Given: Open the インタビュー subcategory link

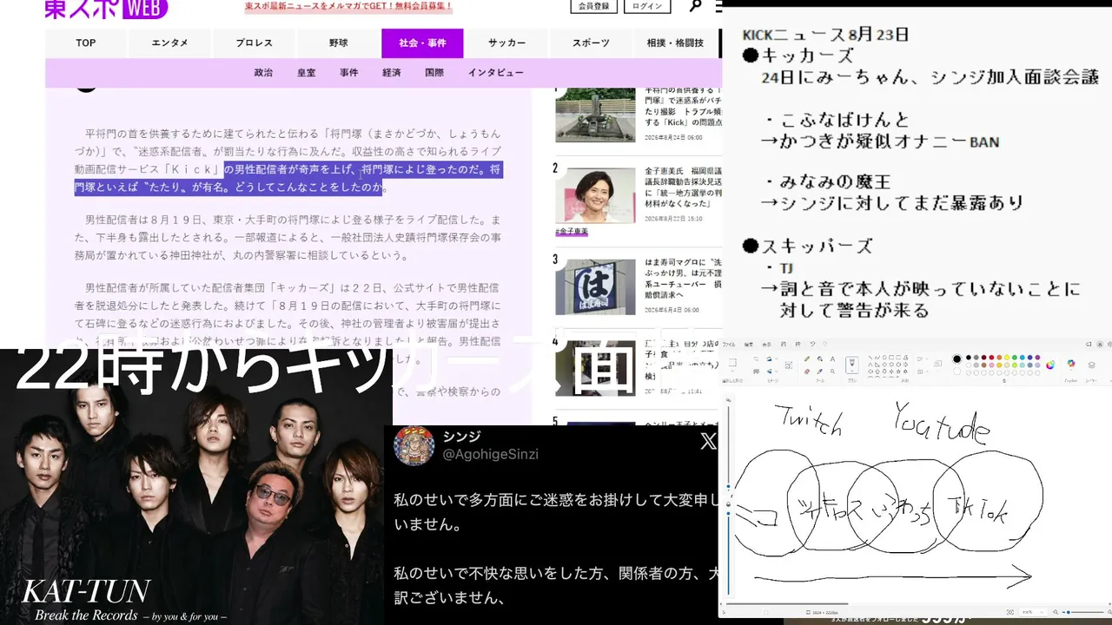Looking at the screenshot, I should [496, 73].
